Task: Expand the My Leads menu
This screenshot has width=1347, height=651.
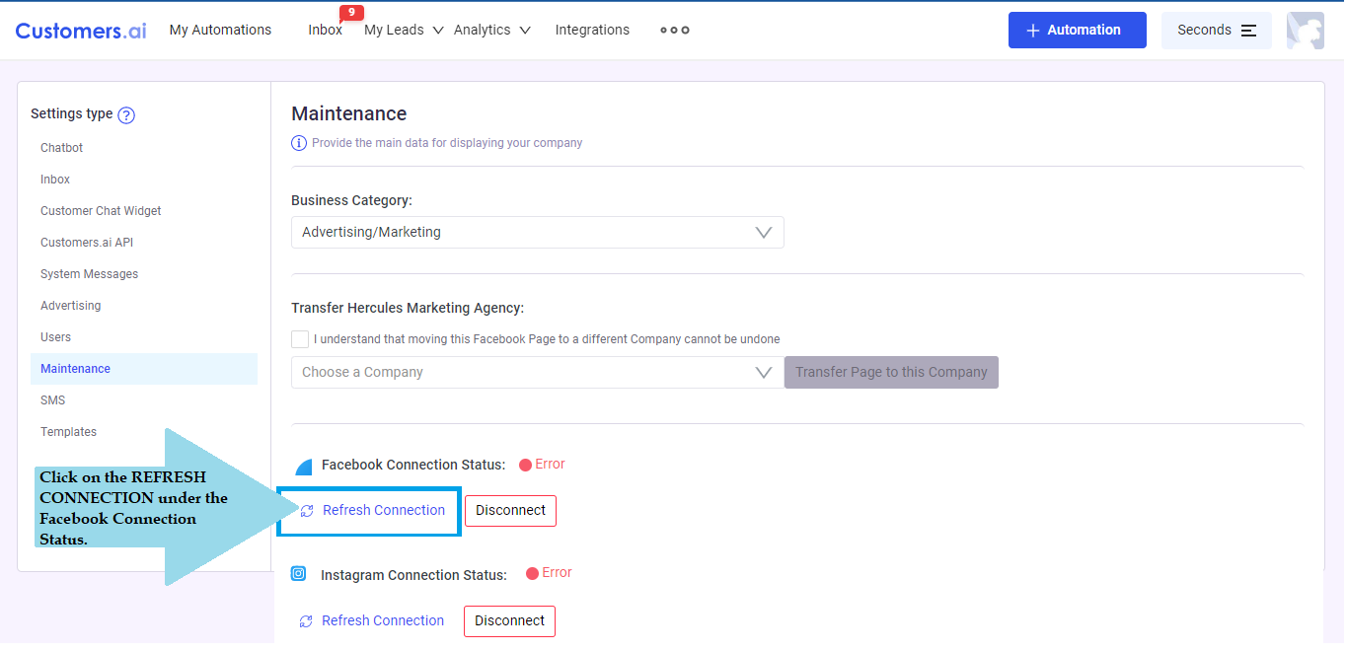Action: pyautogui.click(x=404, y=30)
